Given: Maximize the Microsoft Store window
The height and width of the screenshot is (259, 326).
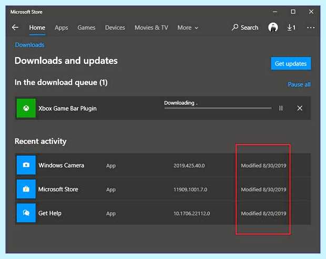Looking at the screenshot, I should [293, 12].
